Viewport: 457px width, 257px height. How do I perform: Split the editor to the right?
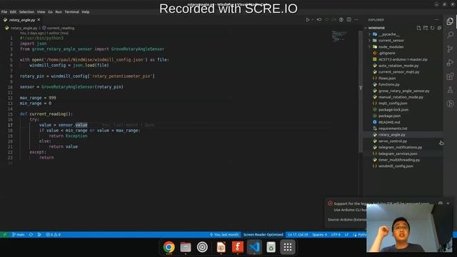coord(349,19)
